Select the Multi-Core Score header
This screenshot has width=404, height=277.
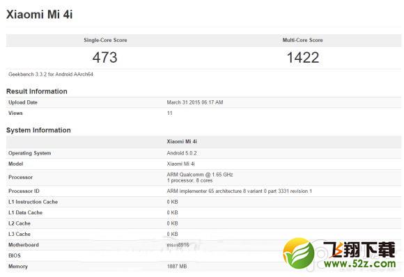[302, 40]
